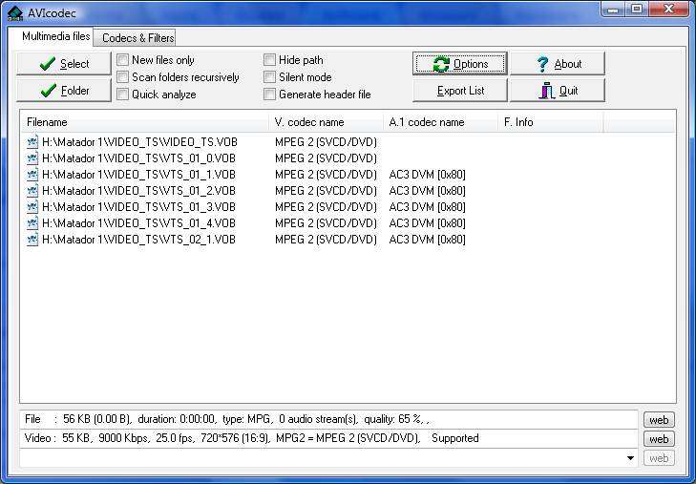
Task: Select VTS_01_4.VOB filename text
Action: coord(139,223)
